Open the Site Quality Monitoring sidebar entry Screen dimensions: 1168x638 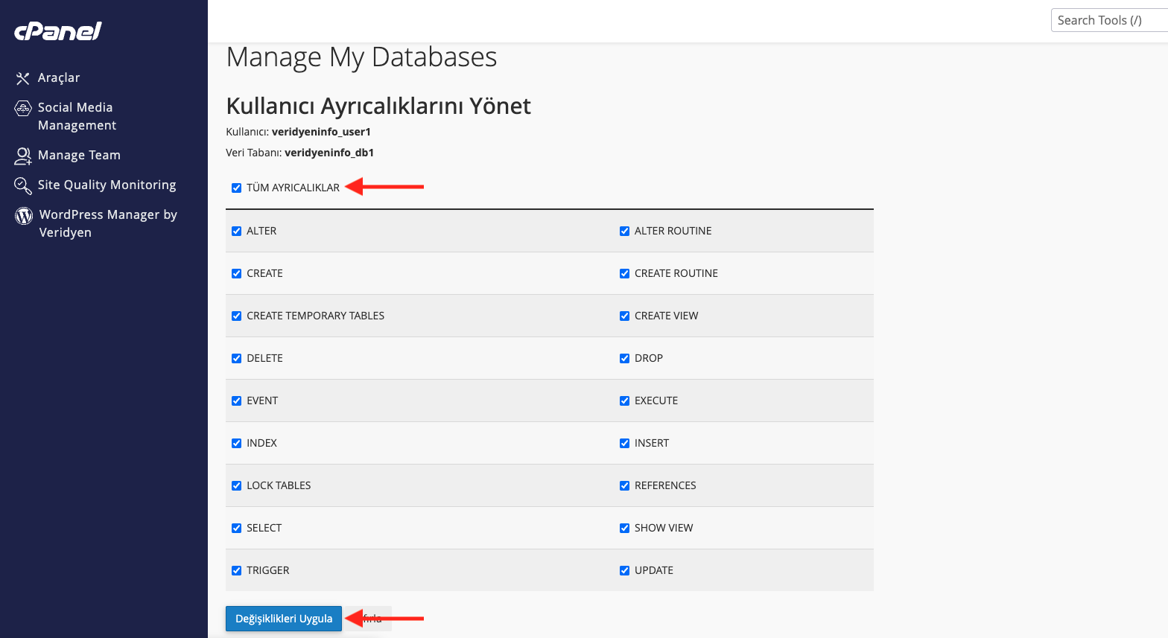(107, 185)
